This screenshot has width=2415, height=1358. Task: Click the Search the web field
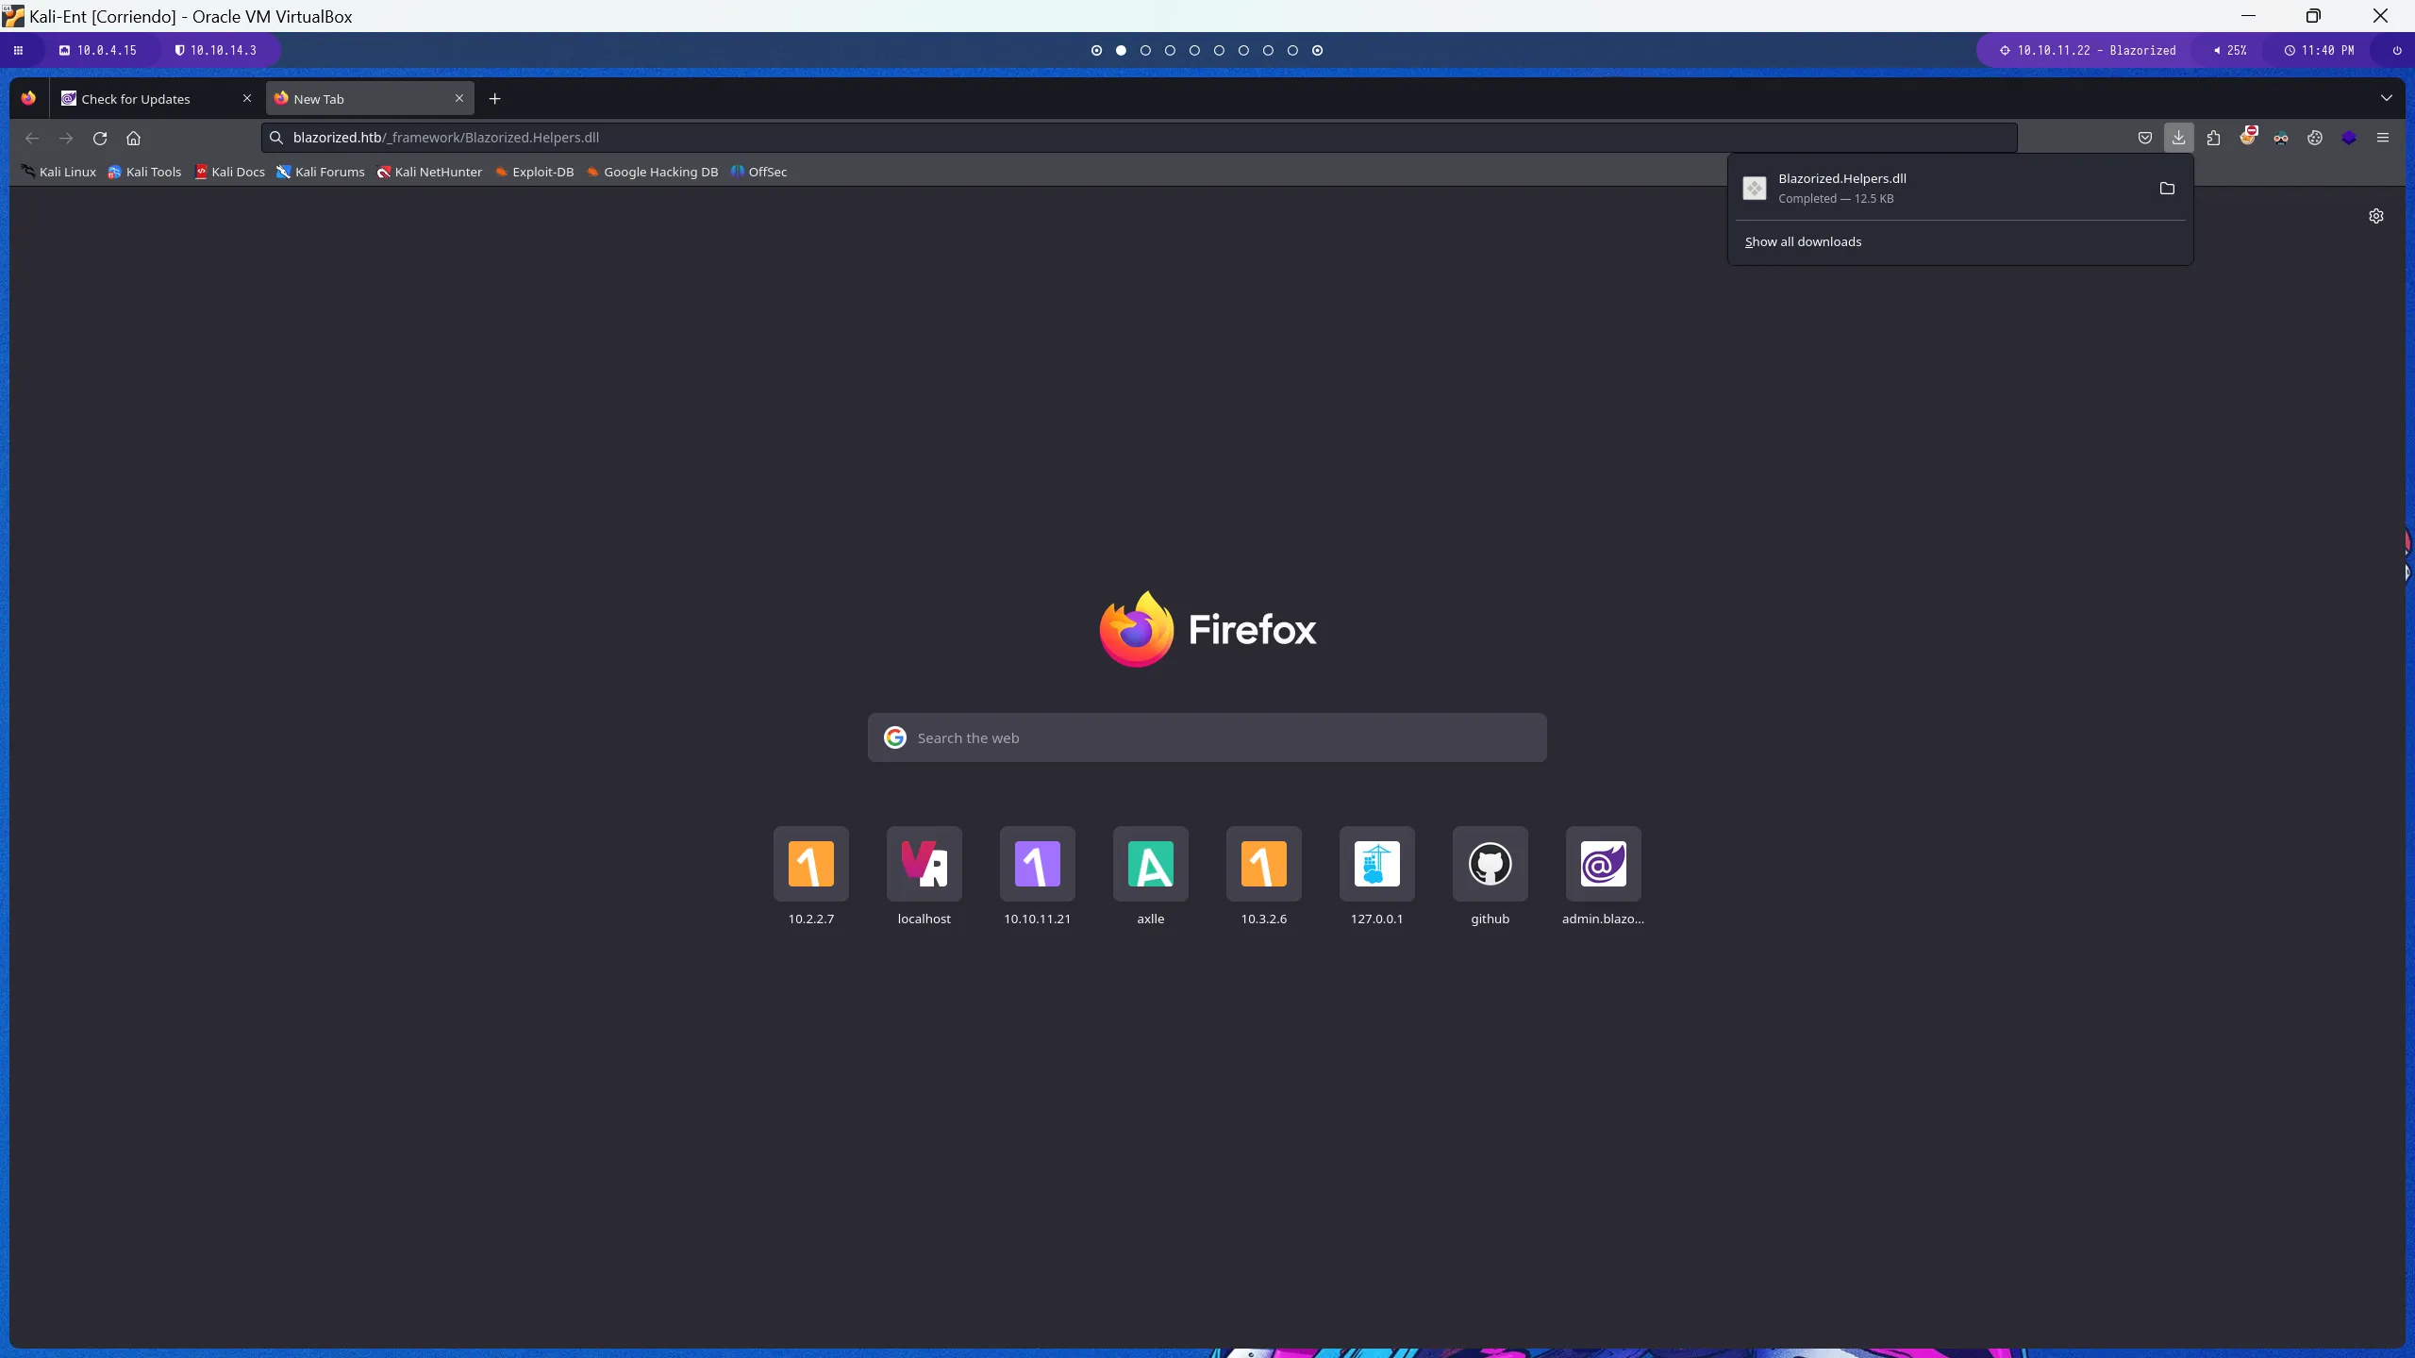click(x=1207, y=737)
